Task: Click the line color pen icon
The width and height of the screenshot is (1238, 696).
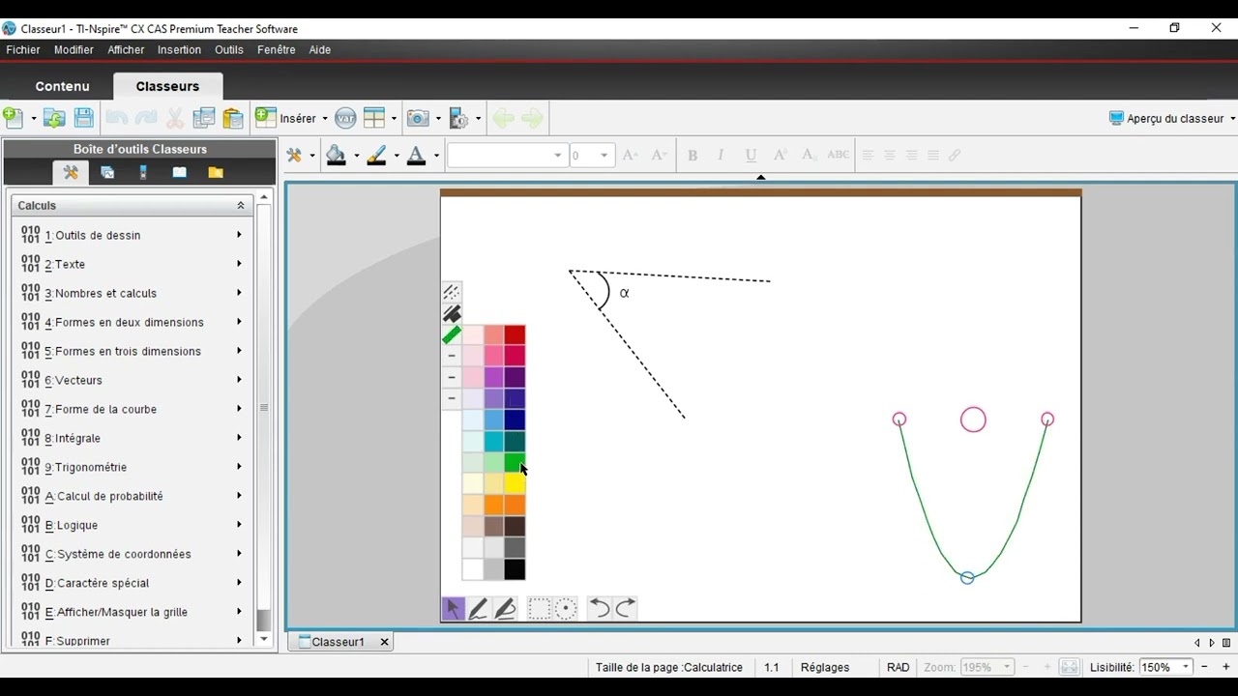Action: (x=375, y=155)
